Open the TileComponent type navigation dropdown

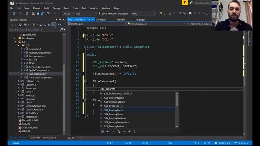coord(157,24)
